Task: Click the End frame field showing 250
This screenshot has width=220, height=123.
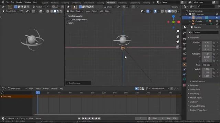Action: click(172, 119)
